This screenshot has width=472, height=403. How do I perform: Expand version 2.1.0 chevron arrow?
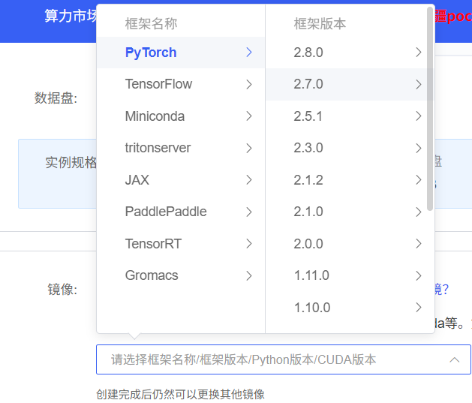click(x=419, y=212)
